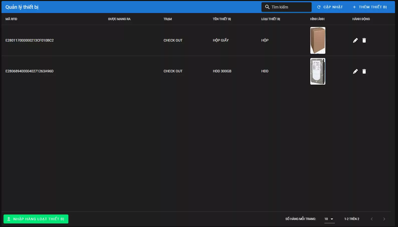The width and height of the screenshot is (398, 227).
Task: Sort by MÃ RFID column header
Action: 11,19
